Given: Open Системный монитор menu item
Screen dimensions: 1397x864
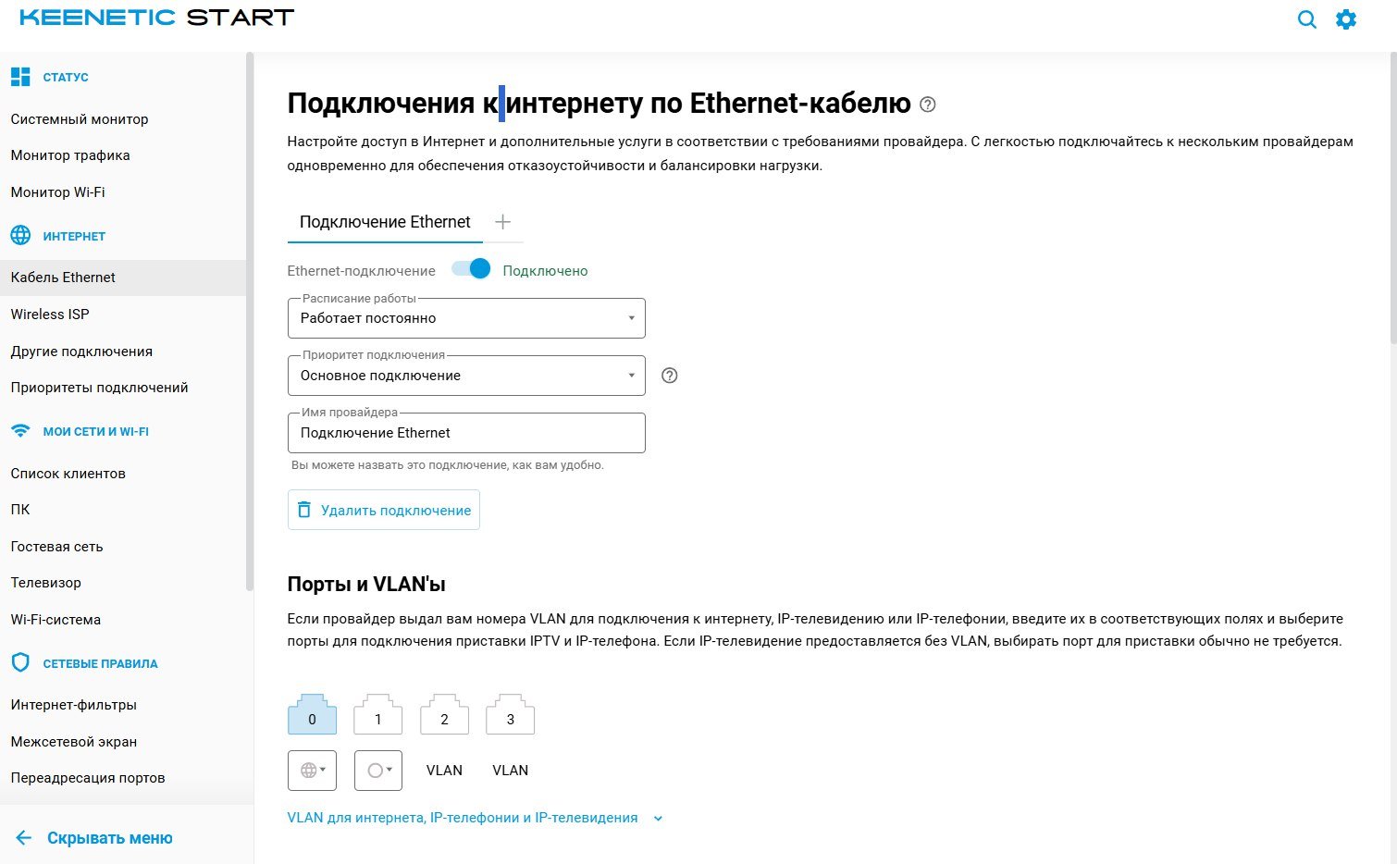Looking at the screenshot, I should (x=80, y=119).
